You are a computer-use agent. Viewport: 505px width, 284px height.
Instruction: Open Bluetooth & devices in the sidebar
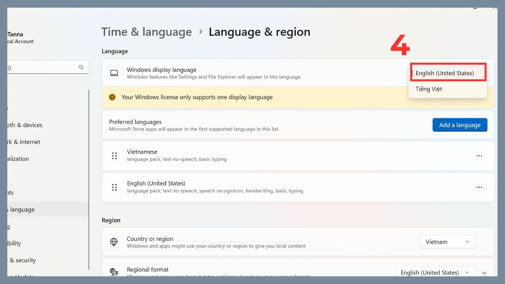[25, 125]
